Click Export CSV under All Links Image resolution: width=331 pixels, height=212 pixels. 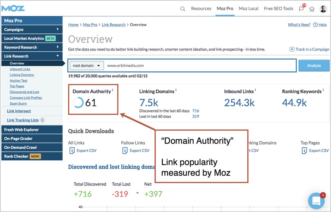pyautogui.click(x=86, y=150)
